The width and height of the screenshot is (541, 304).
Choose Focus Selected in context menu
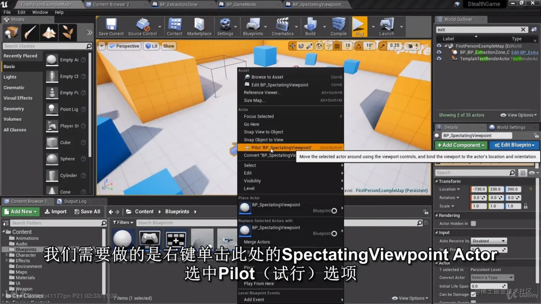[291, 116]
